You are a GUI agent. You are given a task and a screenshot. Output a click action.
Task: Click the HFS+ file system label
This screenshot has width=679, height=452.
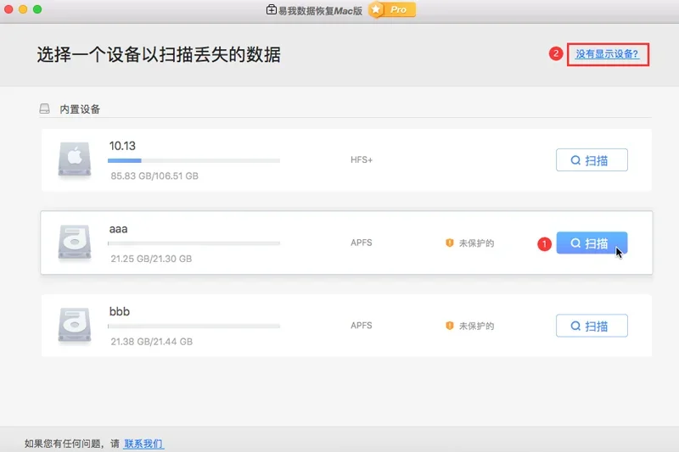tap(362, 159)
